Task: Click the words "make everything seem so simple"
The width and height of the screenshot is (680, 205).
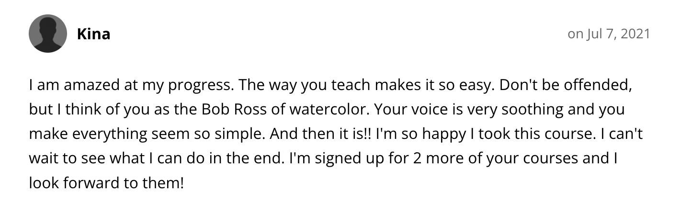Action: click(x=147, y=134)
